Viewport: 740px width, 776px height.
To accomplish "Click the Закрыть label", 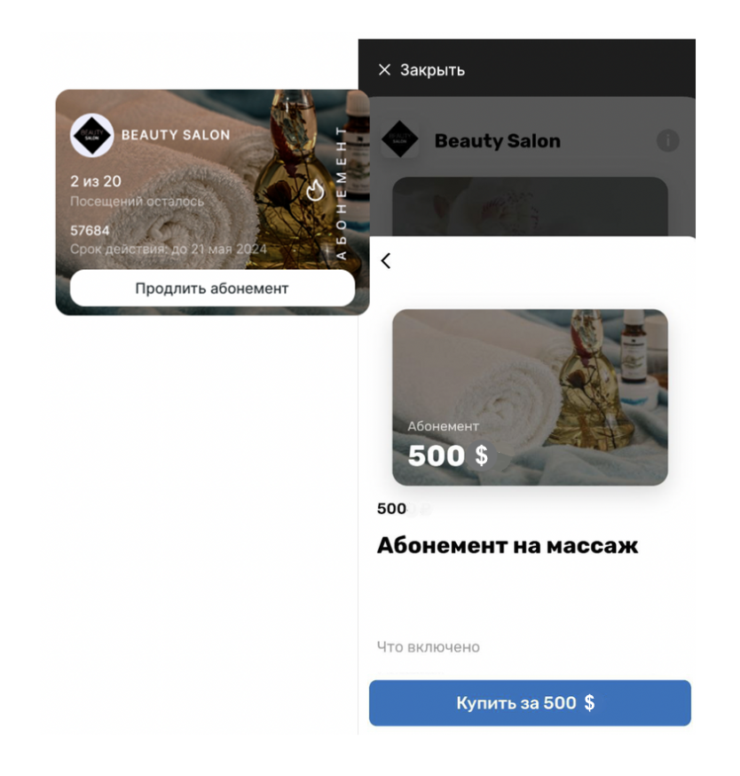I will click(x=432, y=70).
